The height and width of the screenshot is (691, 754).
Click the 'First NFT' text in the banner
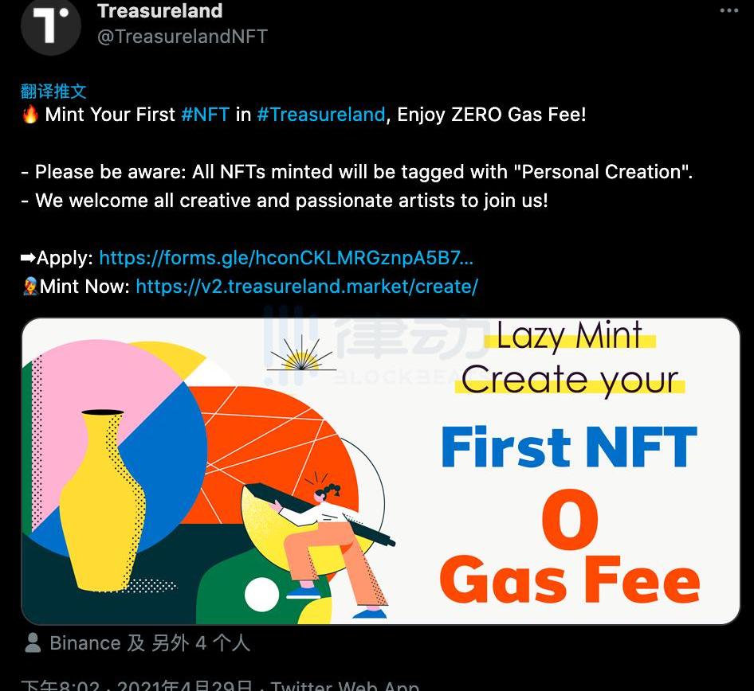pos(568,447)
